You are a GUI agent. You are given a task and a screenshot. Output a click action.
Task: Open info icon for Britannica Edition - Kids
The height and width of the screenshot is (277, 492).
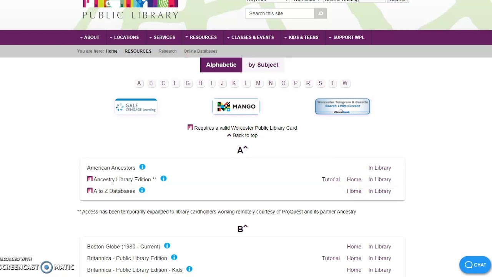[x=189, y=269]
